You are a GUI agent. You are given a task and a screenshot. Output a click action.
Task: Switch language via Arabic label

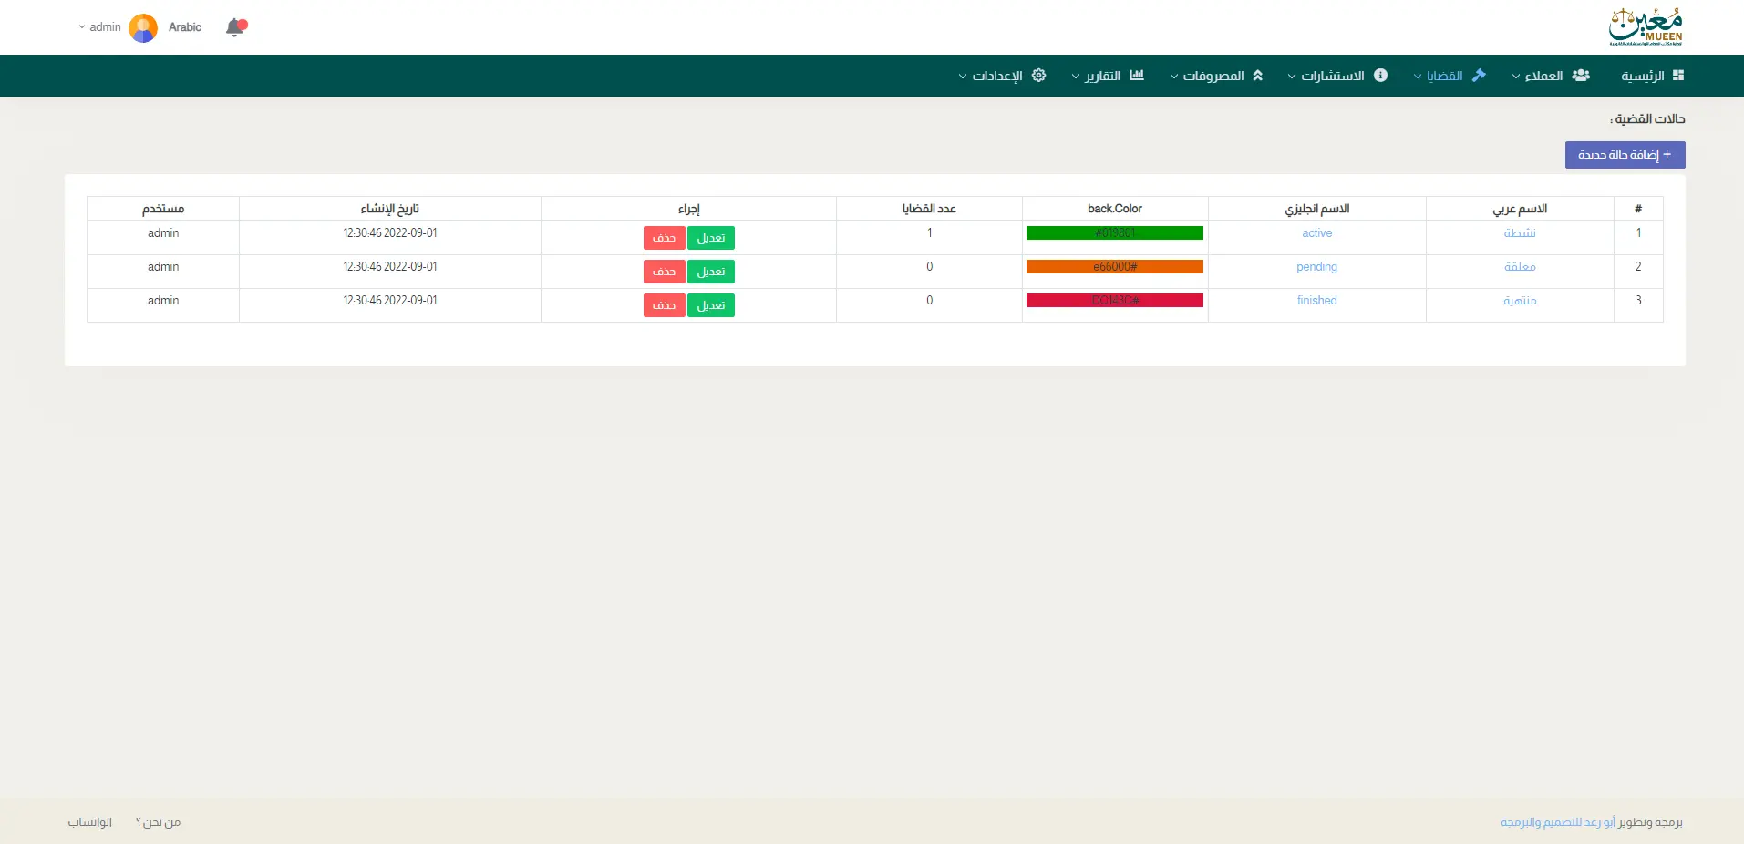tap(185, 27)
